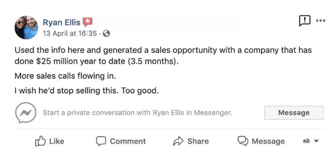The image size is (335, 164).
Task: Click the double chat bubble Message icon
Action: click(x=243, y=141)
